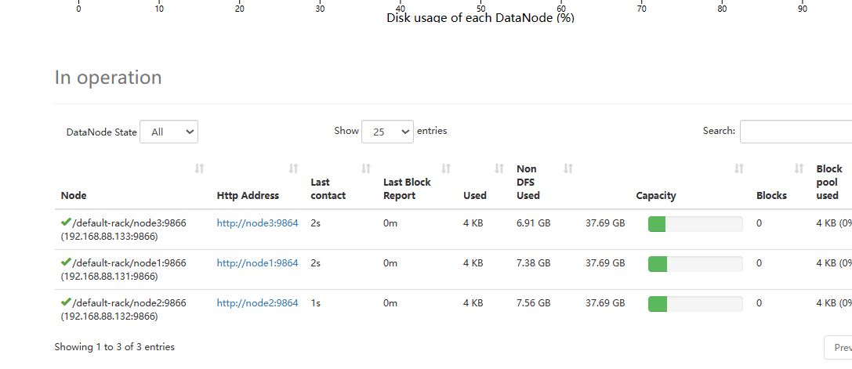This screenshot has height=369, width=852.
Task: Sort table by Last Block Report icon
Action: click(446, 168)
